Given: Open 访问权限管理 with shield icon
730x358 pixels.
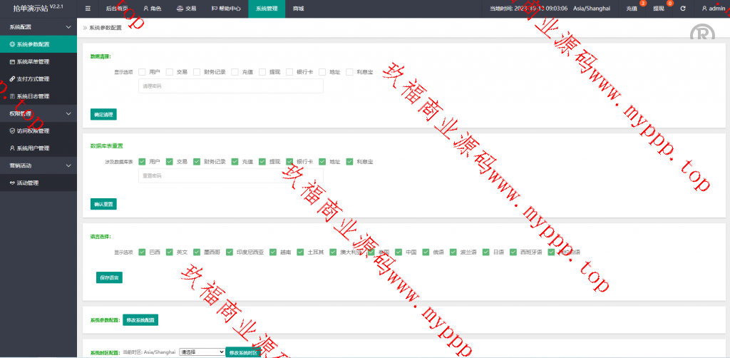Looking at the screenshot, I should [33, 131].
